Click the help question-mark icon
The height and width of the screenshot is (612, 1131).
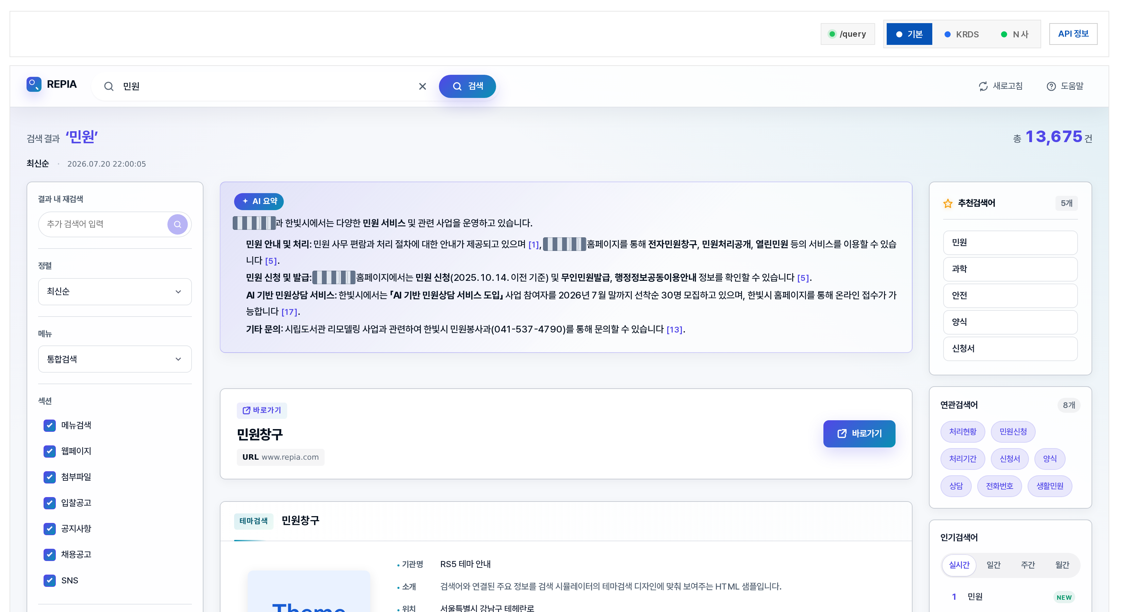[1051, 86]
